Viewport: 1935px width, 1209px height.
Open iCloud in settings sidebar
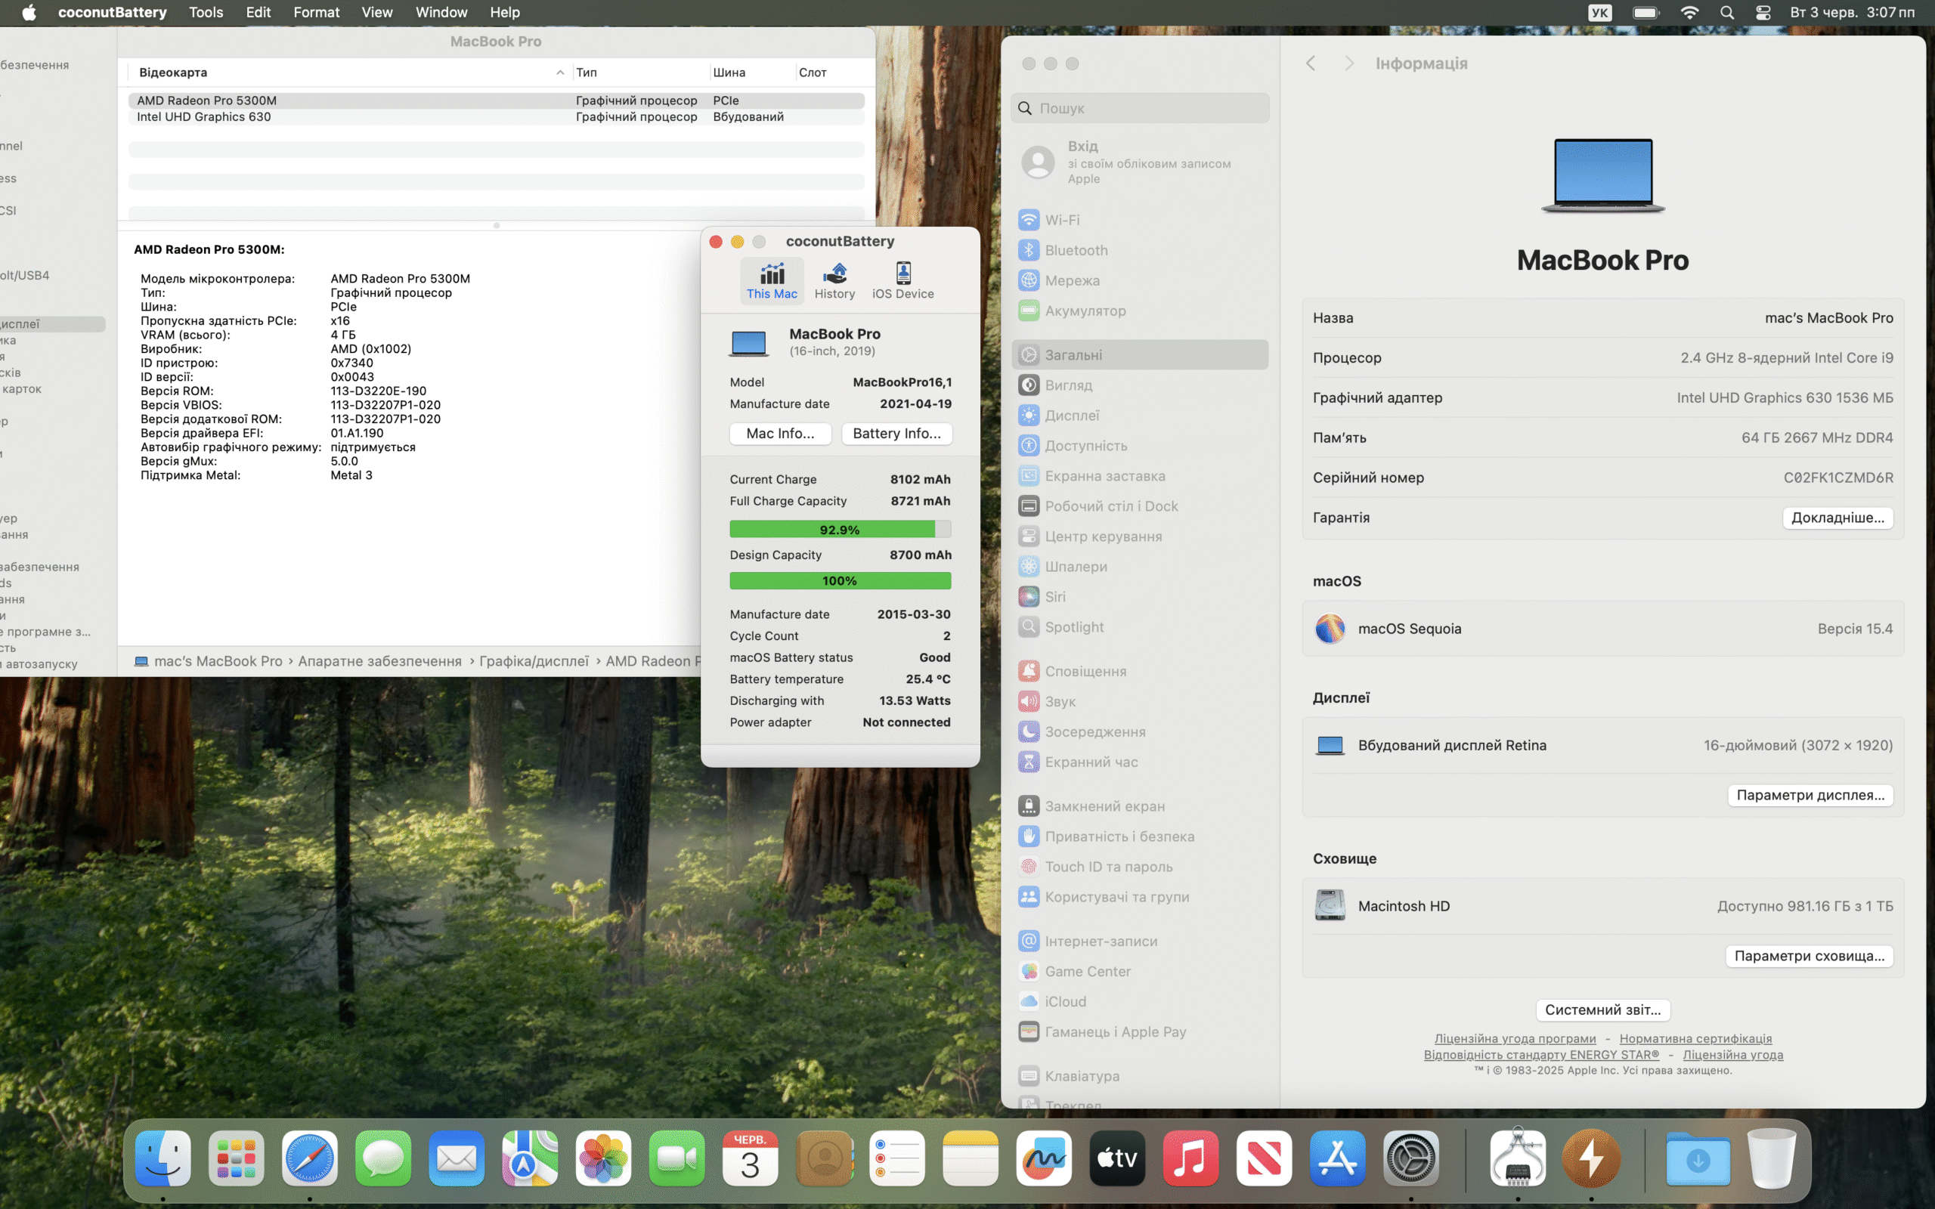[x=1139, y=1002]
